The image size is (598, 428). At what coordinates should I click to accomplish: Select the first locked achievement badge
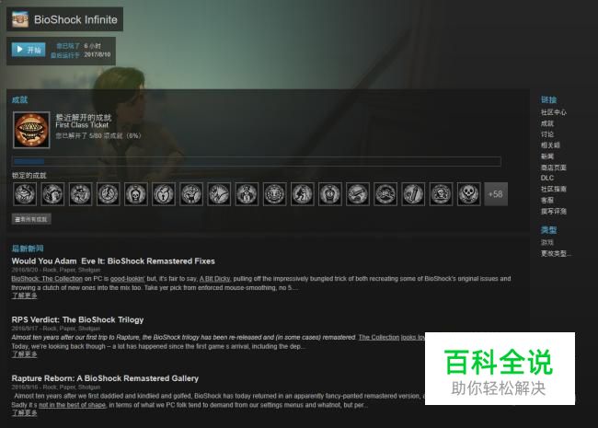pyautogui.click(x=25, y=194)
